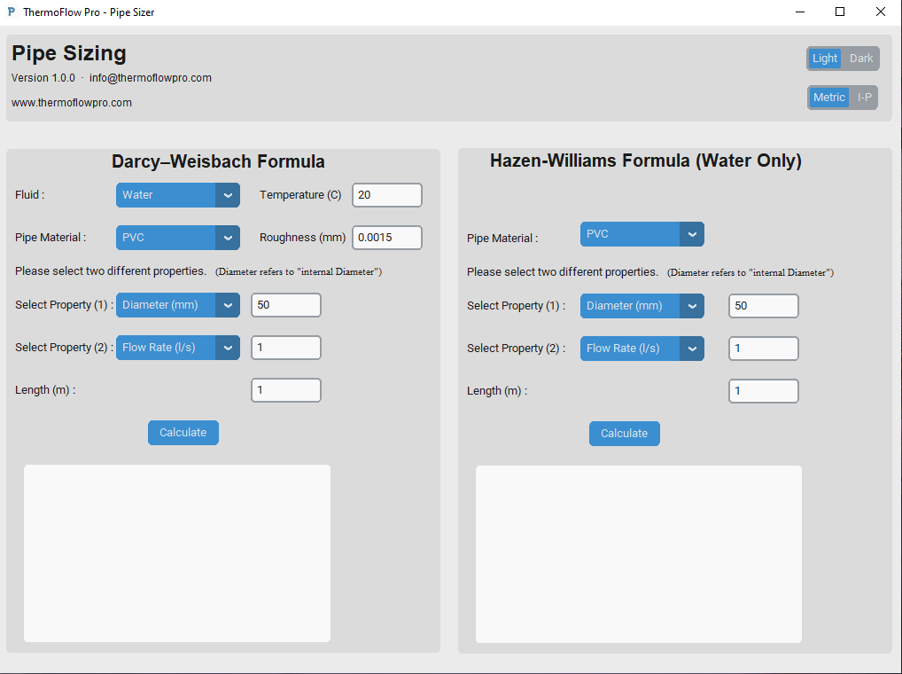Click the Darcy–Weisbach results output box
The image size is (902, 674).
tap(177, 553)
